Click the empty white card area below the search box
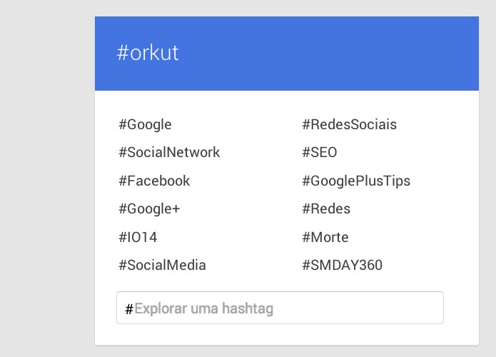The width and height of the screenshot is (496, 357). [x=287, y=335]
